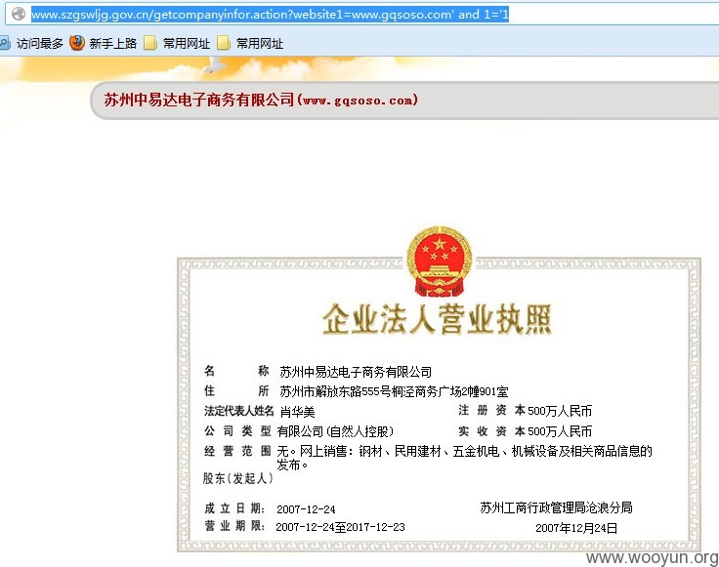
Task: Click the 公司类型 label
Action: point(237,431)
